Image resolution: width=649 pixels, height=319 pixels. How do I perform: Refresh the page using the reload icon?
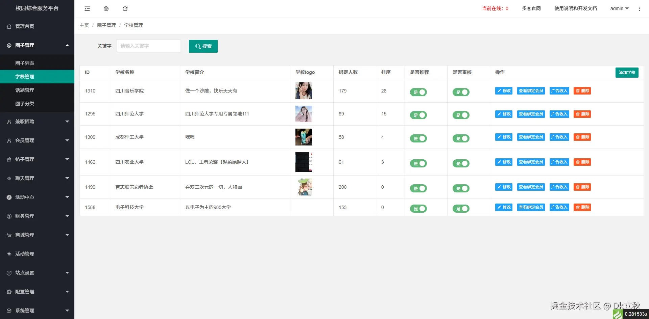click(x=125, y=9)
